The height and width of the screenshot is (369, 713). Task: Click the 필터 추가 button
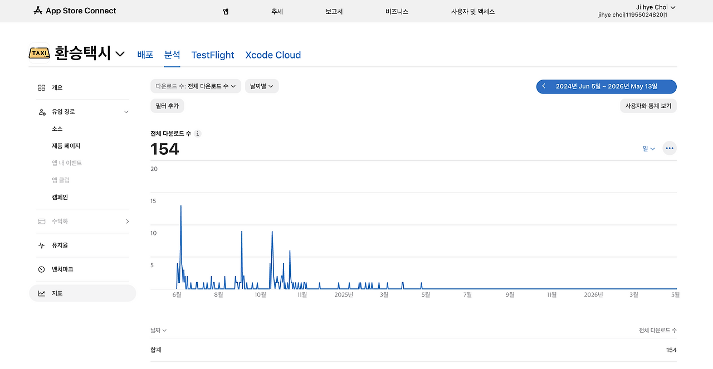point(167,106)
